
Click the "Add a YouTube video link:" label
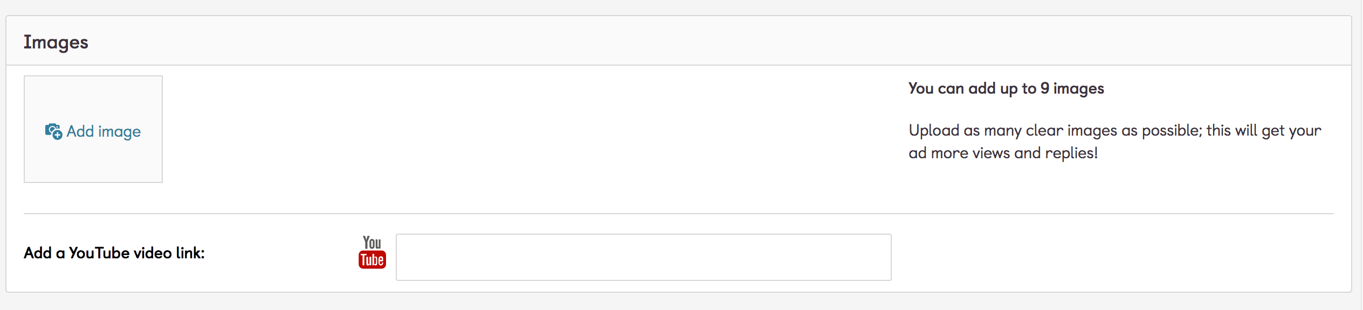point(114,253)
